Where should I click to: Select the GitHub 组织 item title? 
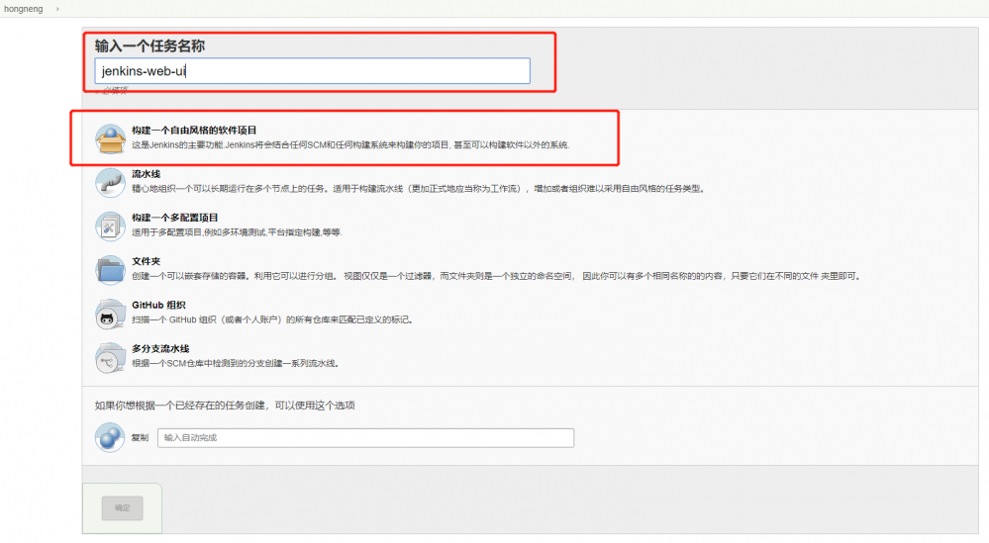point(158,305)
